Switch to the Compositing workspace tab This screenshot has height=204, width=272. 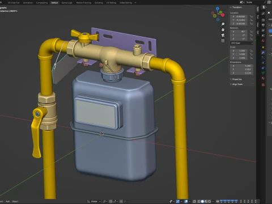coord(42,3)
